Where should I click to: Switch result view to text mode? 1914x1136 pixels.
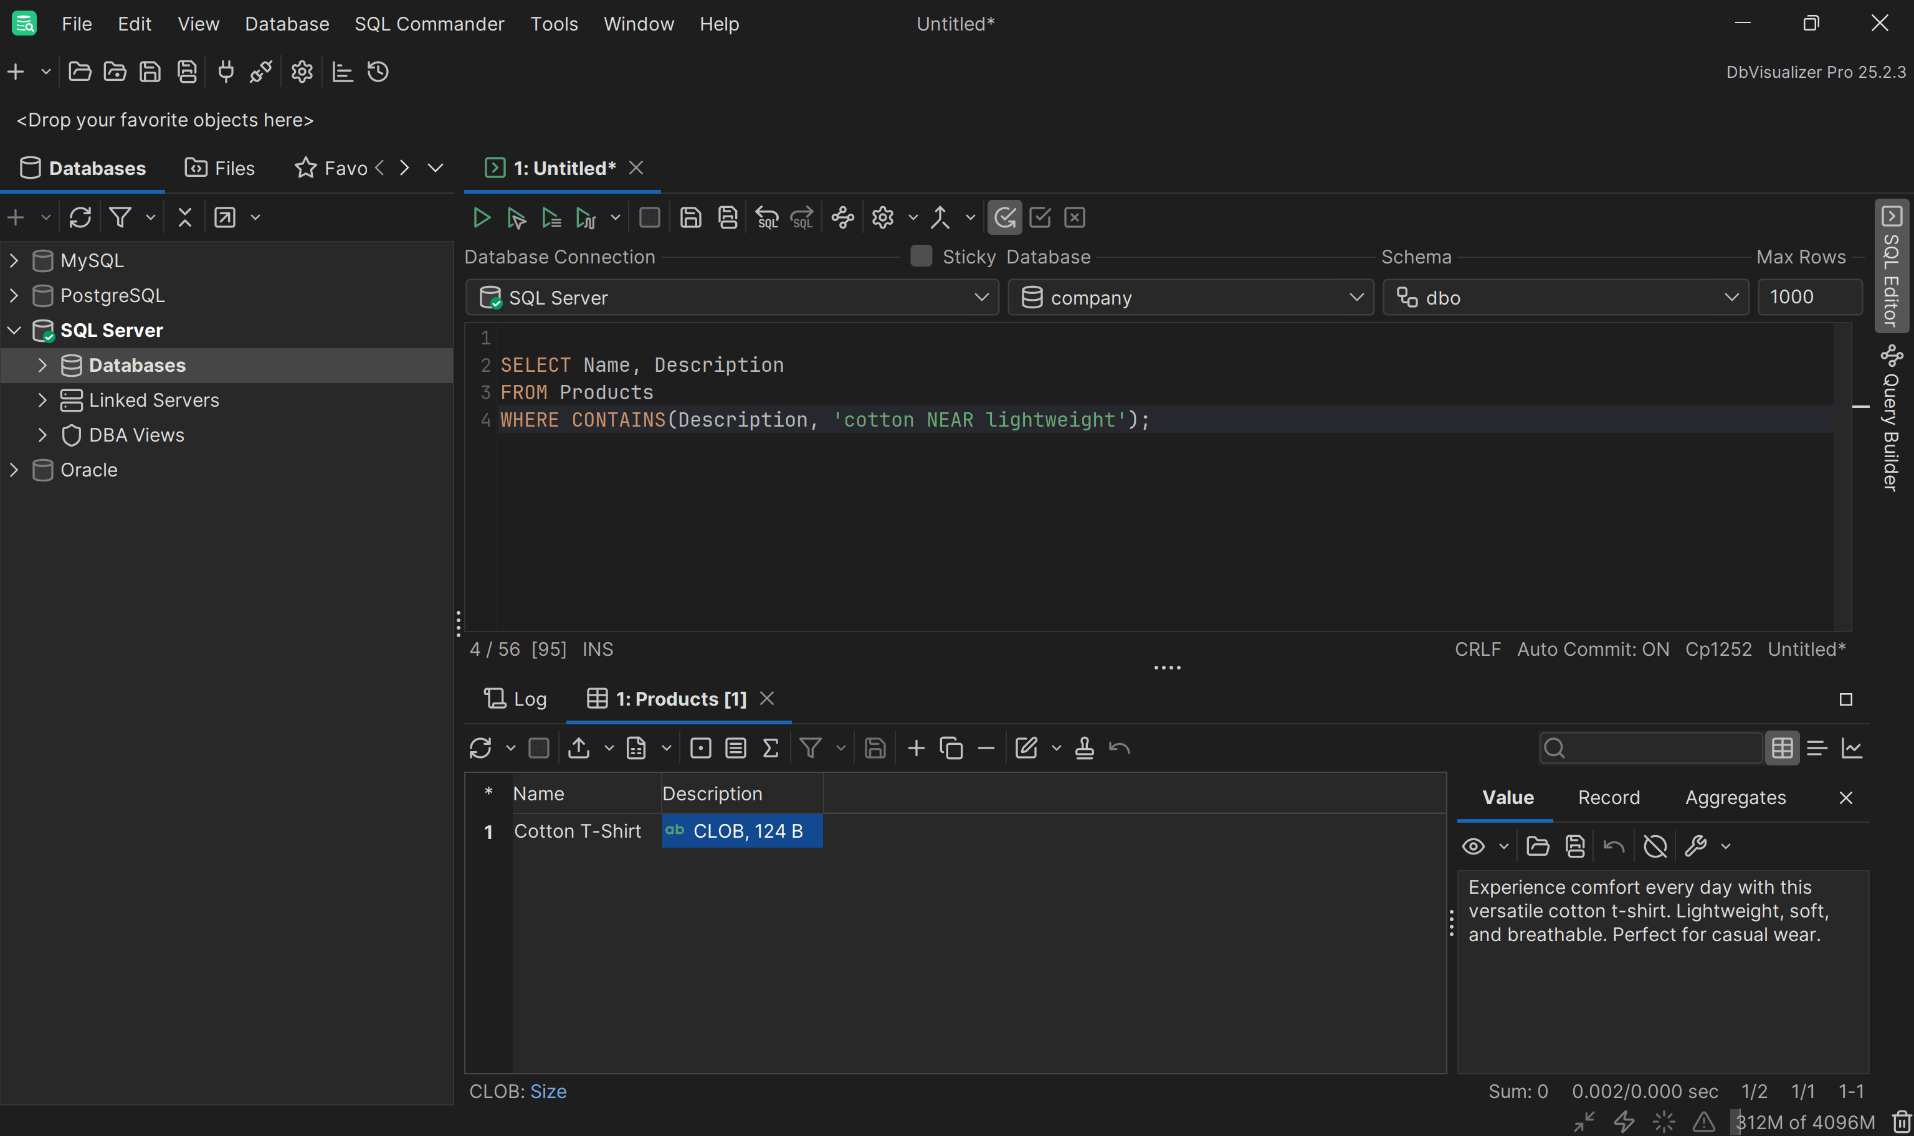point(1817,748)
